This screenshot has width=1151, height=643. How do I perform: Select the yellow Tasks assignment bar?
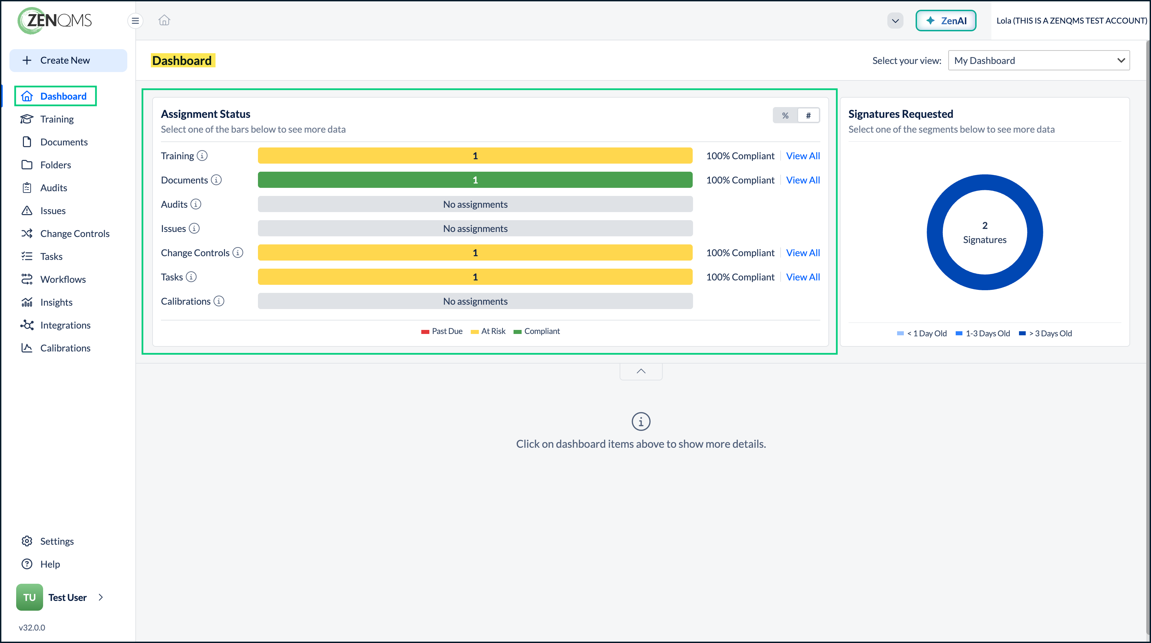pos(475,277)
